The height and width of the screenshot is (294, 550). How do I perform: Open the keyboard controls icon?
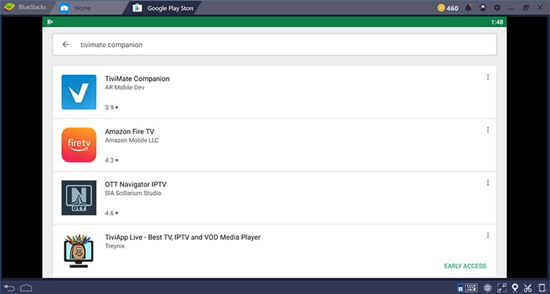pyautogui.click(x=471, y=287)
